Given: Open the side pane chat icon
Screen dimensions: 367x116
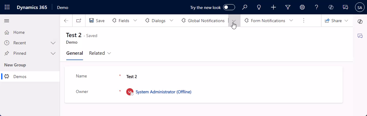Looking at the screenshot, I should click(360, 36).
